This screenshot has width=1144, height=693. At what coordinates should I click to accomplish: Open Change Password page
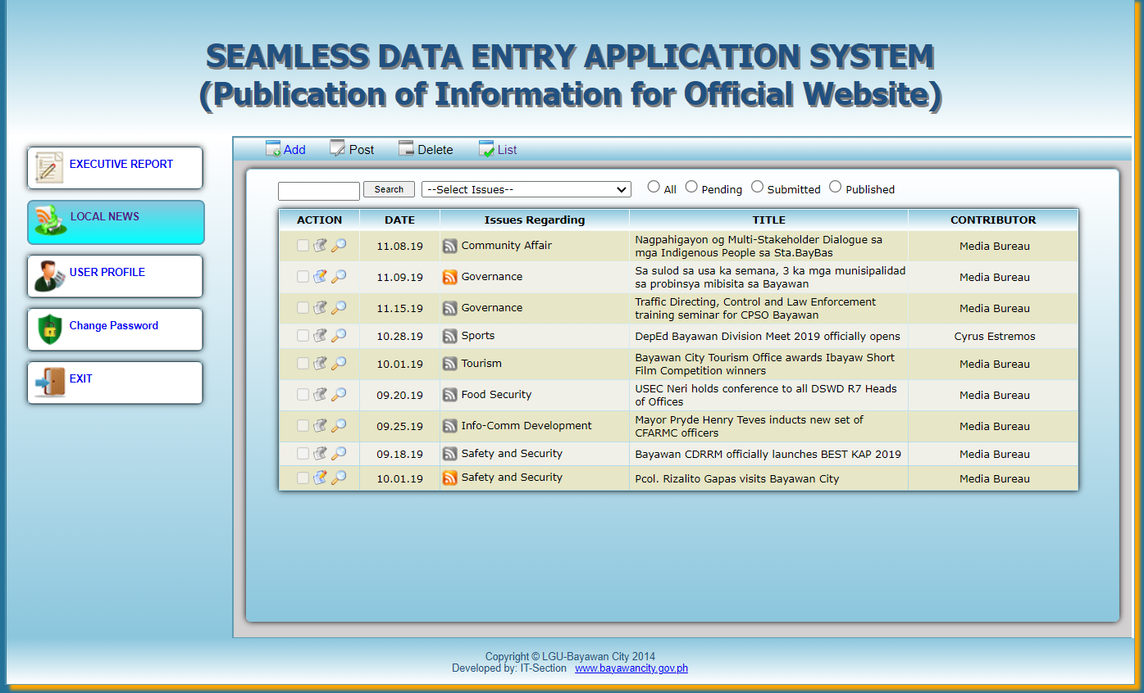click(x=115, y=329)
